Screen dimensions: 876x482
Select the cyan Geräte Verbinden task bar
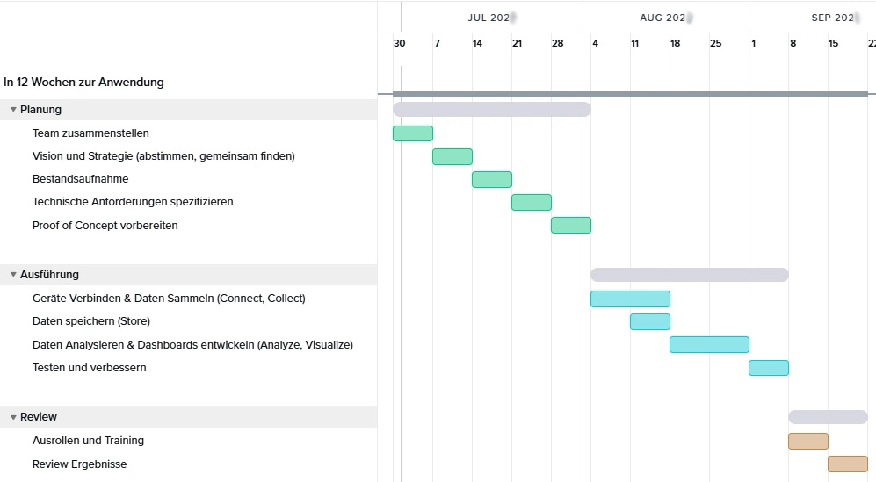click(x=630, y=299)
